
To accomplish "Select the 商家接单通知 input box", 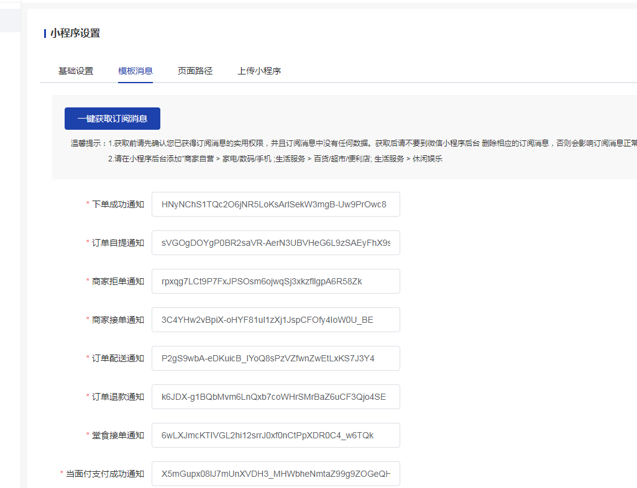I will (x=276, y=320).
